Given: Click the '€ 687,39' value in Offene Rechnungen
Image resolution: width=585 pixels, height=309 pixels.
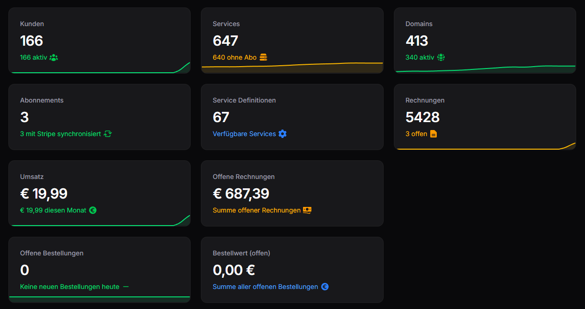Looking at the screenshot, I should 241,193.
